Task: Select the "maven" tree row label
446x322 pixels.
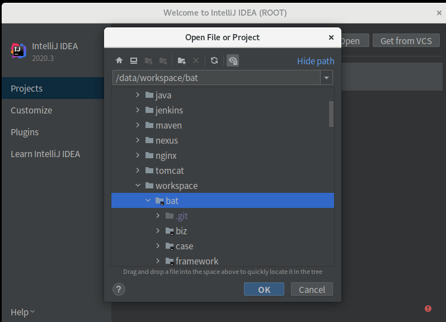Action: coord(168,125)
